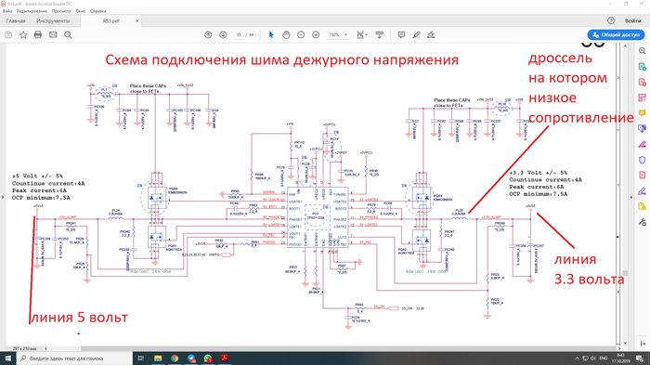The width and height of the screenshot is (650, 365).
Task: Zoom in with the plus button
Action: click(x=316, y=35)
